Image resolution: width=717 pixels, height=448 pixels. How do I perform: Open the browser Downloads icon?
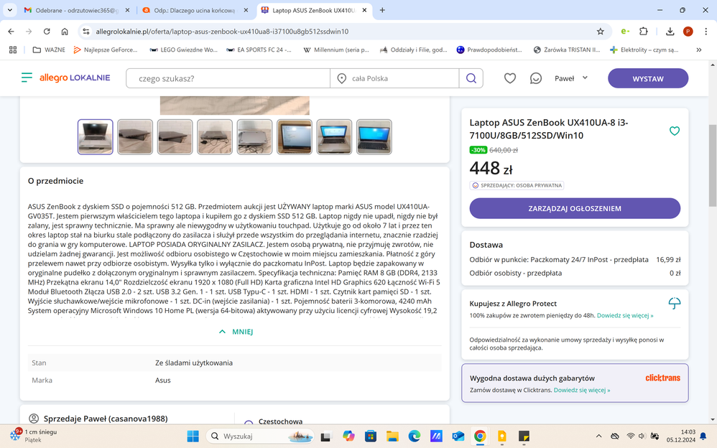(x=670, y=31)
